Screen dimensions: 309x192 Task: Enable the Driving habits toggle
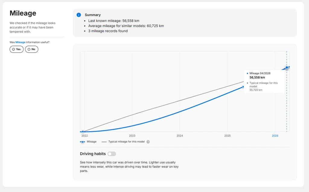point(112,154)
